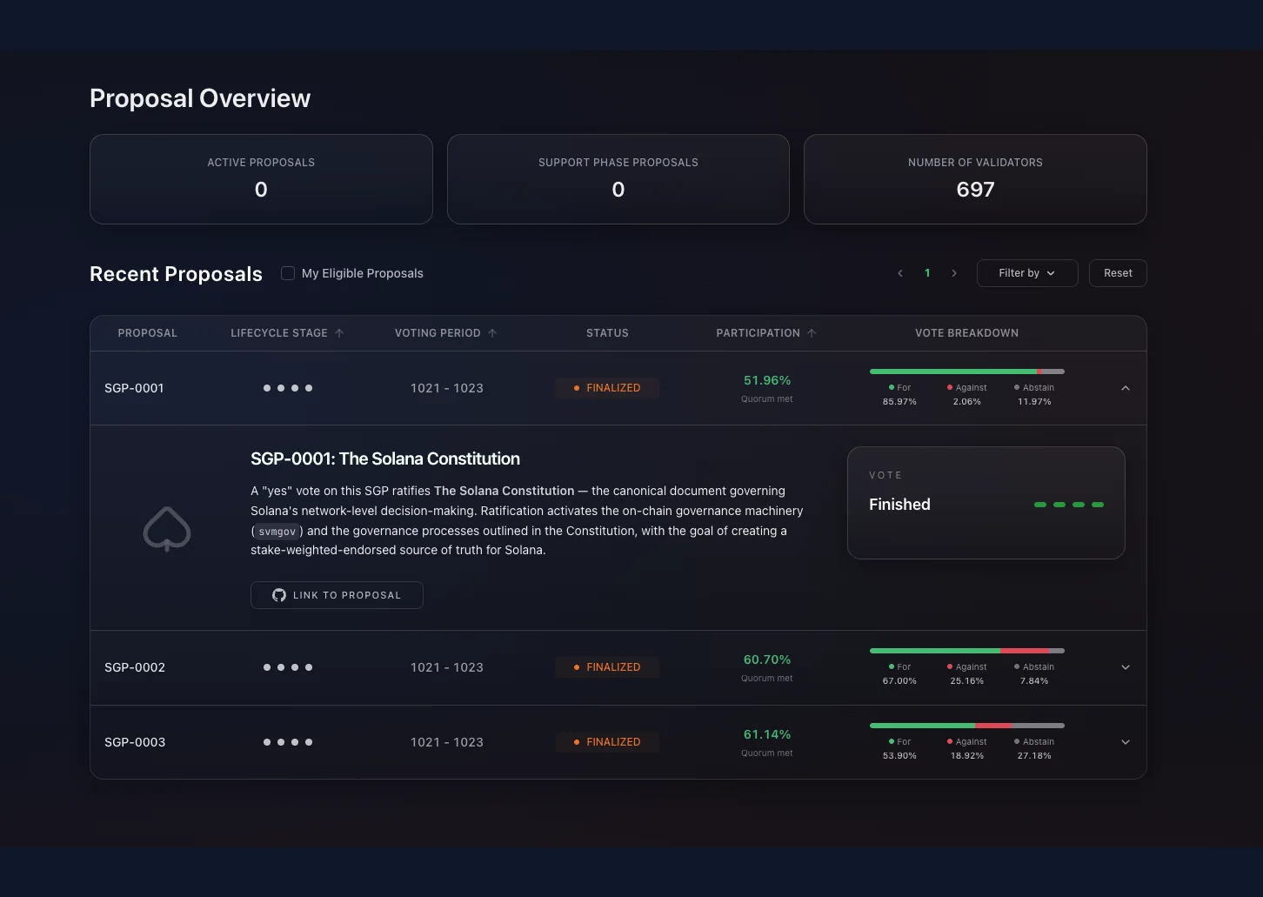Screen dimensions: 1263x897
Task: Click Quorum met under 51.96%
Action: click(x=767, y=399)
